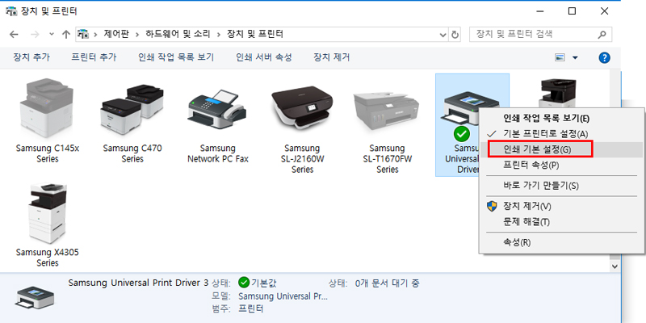646x323 pixels.
Task: Click the green checkmark next to 기본값 in the details pane
Action: (x=244, y=283)
